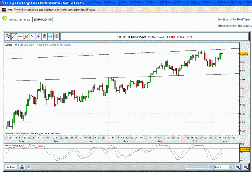Image resolution: width=252 pixels, height=173 pixels.
Task: Open the Daily timeframe dropdown
Action: 223,167
